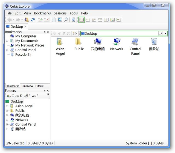Select Recycle Bin bookmark

pos(24,55)
